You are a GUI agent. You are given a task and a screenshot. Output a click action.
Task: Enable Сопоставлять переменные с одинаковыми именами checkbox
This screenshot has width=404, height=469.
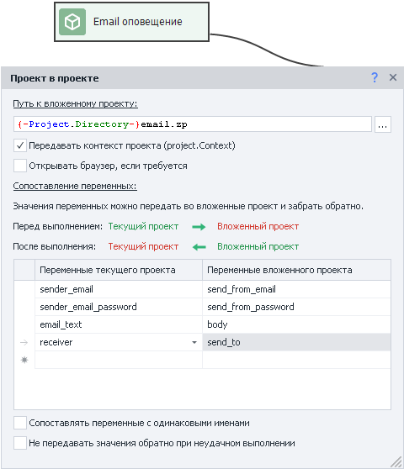coord(20,423)
